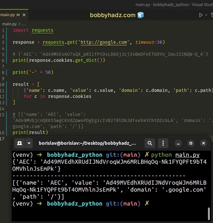Run the Python file with play icon
213x223 pixels.
pos(201,15)
